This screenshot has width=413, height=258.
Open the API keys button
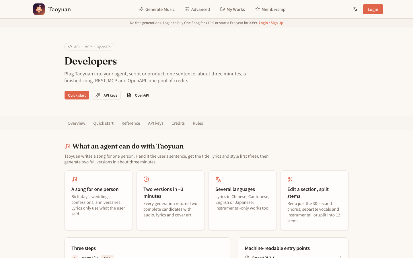coord(106,95)
